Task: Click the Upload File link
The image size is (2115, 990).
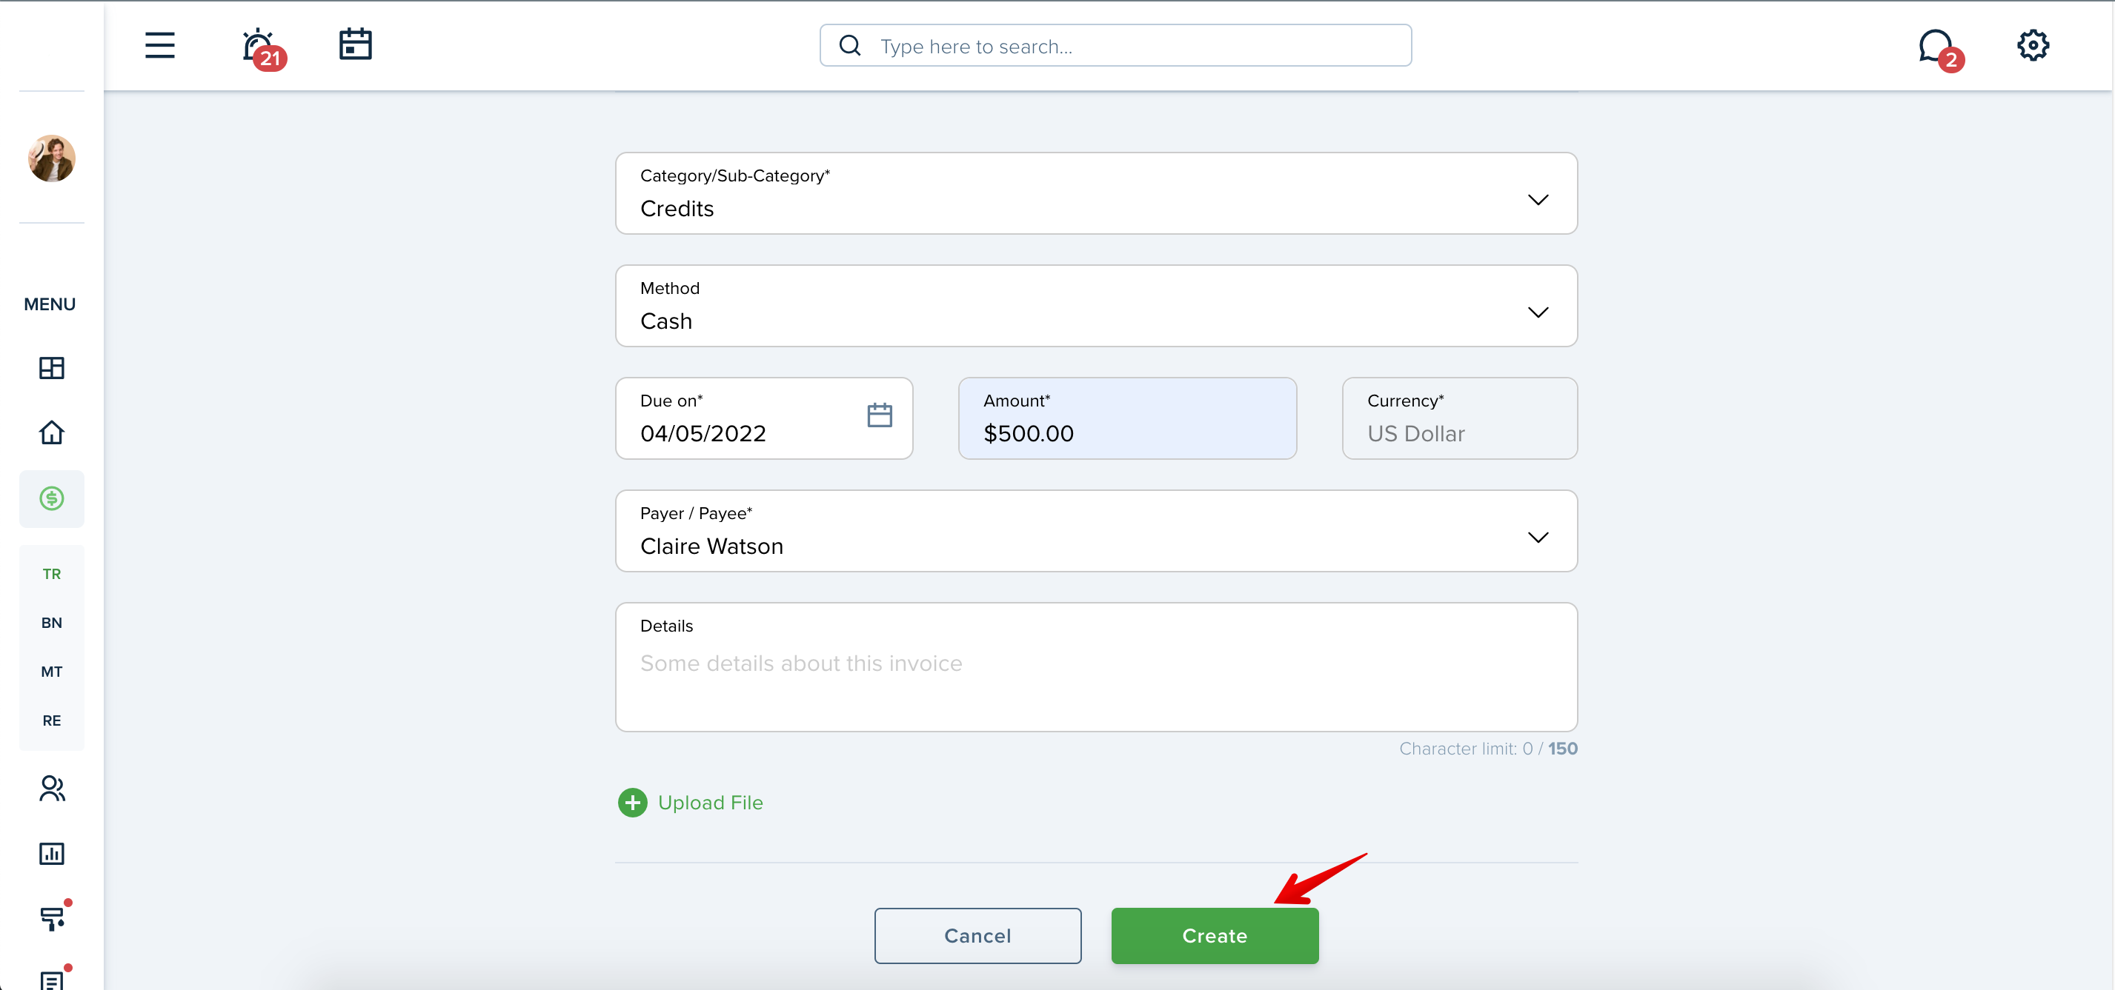Action: pyautogui.click(x=710, y=803)
